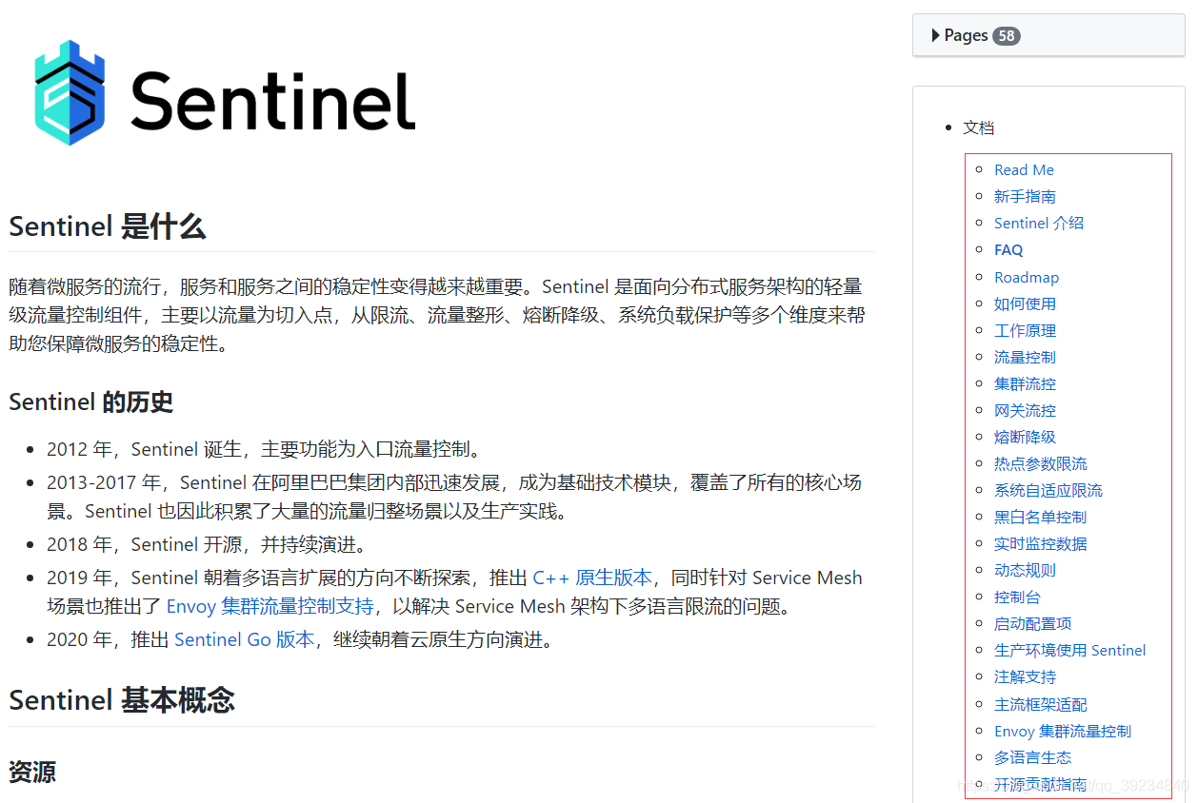1198x803 pixels.
Task: Expand the Pages disclosure triangle
Action: [x=936, y=35]
